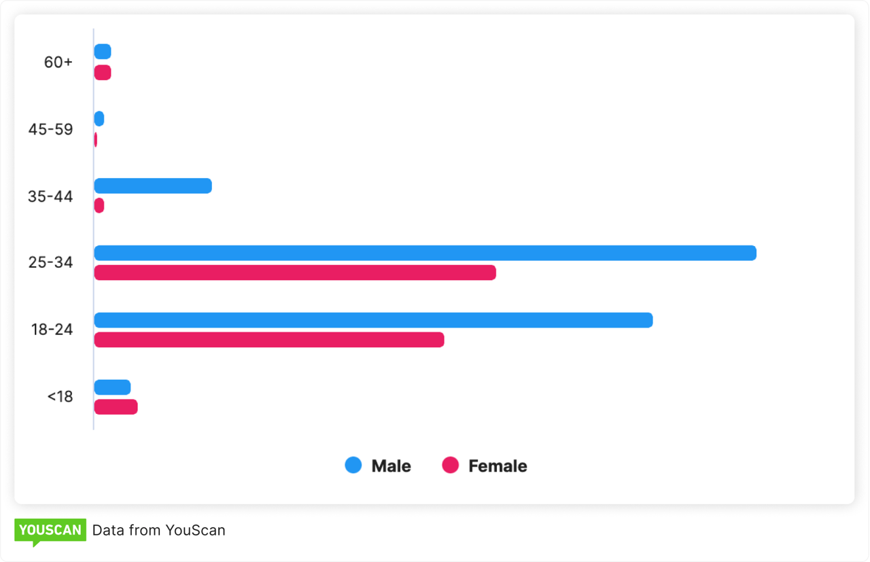
Task: Select the pink Female bar for 25-34
Action: (295, 273)
